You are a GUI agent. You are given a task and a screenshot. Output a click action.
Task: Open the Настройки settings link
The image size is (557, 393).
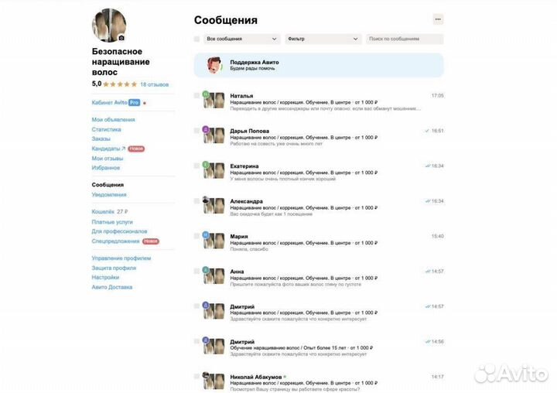coord(105,278)
